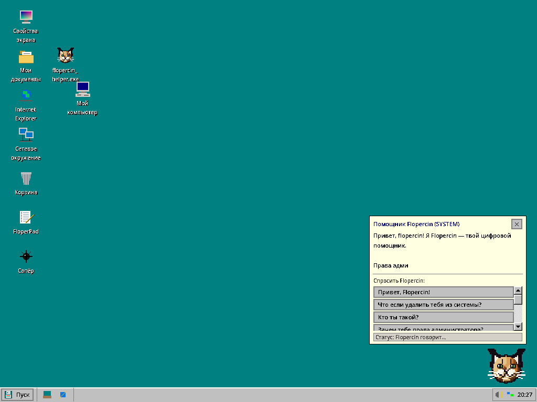Select the Корзина recycle bin icon
The width and height of the screenshot is (537, 402).
[x=26, y=184]
